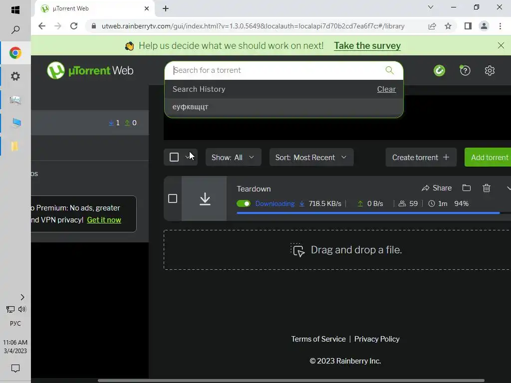This screenshot has width=511, height=383.
Task: Tick the select-all torrents checkbox
Action: pos(174,157)
